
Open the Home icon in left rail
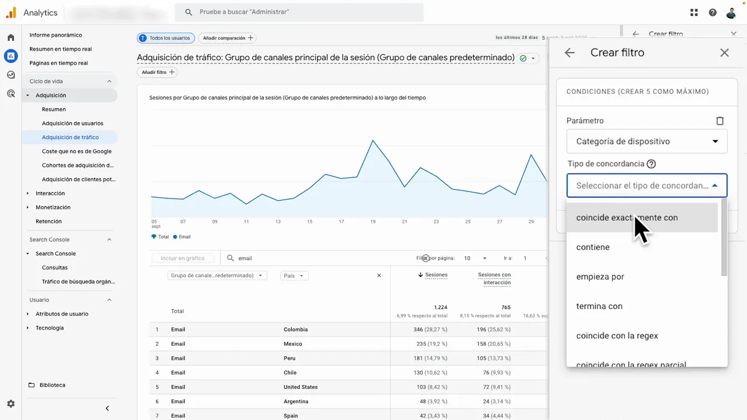click(11, 38)
